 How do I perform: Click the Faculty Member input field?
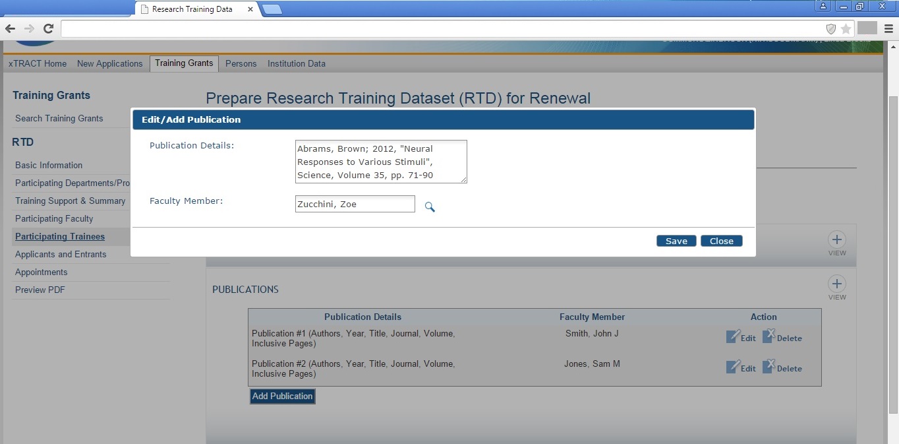tap(355, 204)
